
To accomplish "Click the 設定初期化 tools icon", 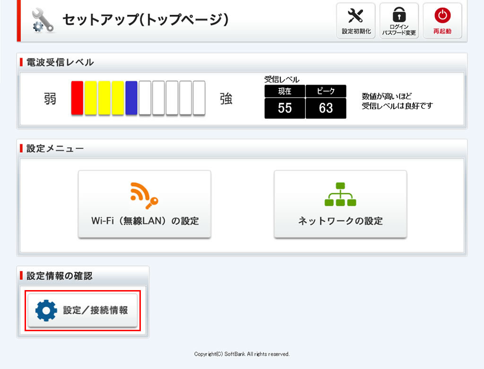I will [355, 16].
